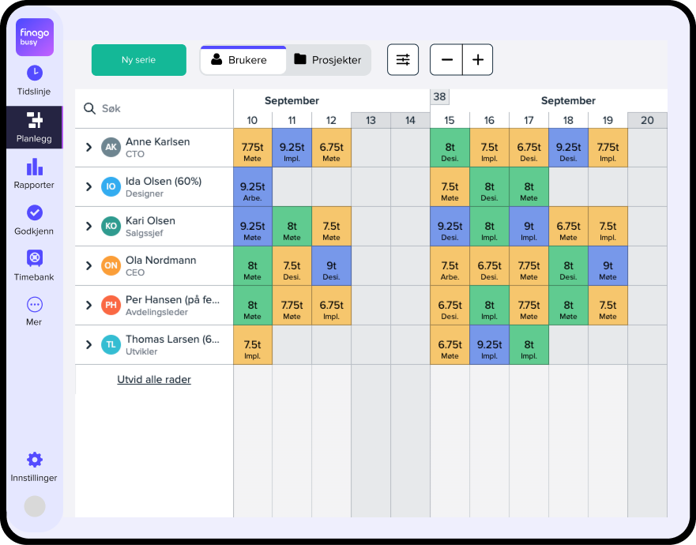Select the Planlegg sidebar icon
The height and width of the screenshot is (545, 696).
[x=33, y=127]
